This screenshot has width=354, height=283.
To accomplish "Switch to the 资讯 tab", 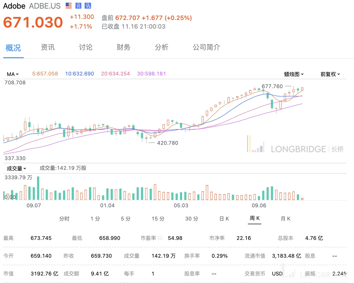I will (48, 47).
